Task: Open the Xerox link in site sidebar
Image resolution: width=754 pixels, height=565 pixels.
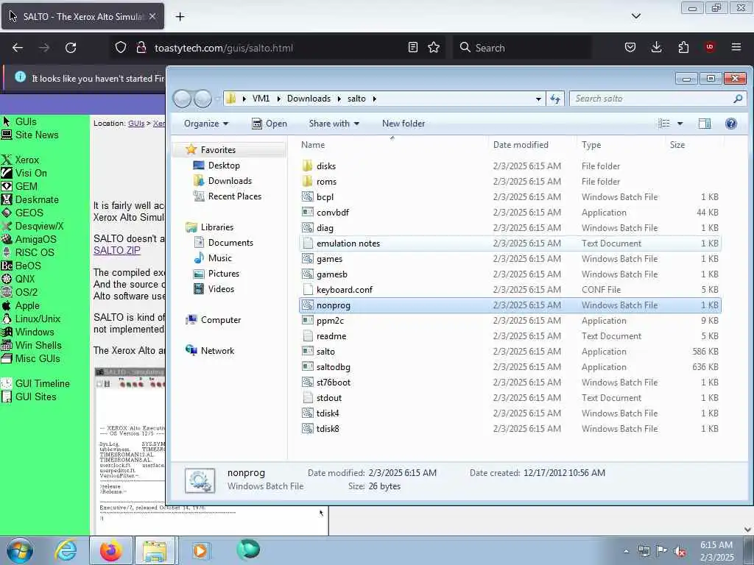Action: point(27,160)
